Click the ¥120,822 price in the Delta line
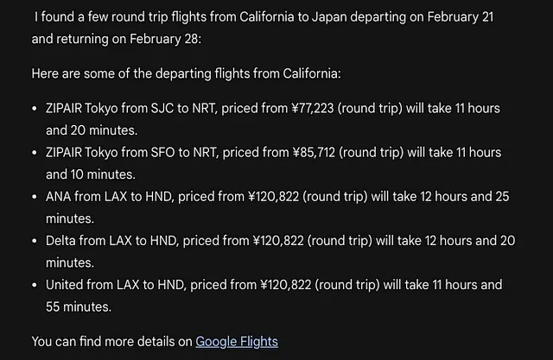 click(x=278, y=241)
